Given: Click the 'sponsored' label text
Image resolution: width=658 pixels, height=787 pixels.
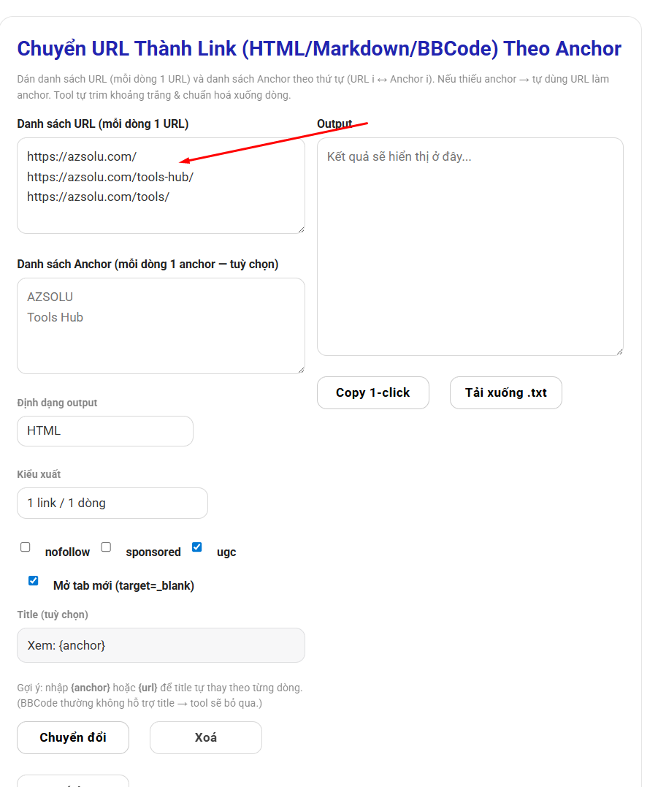Looking at the screenshot, I should [153, 552].
